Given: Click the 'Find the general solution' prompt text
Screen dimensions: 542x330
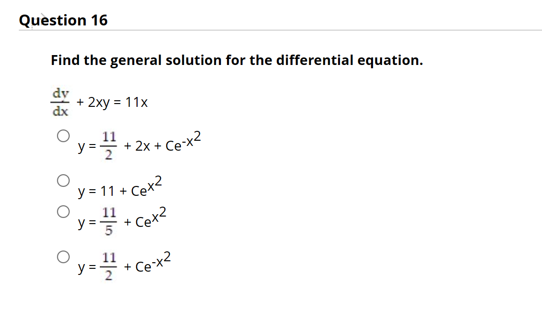Looking at the screenshot, I should tap(237, 60).
